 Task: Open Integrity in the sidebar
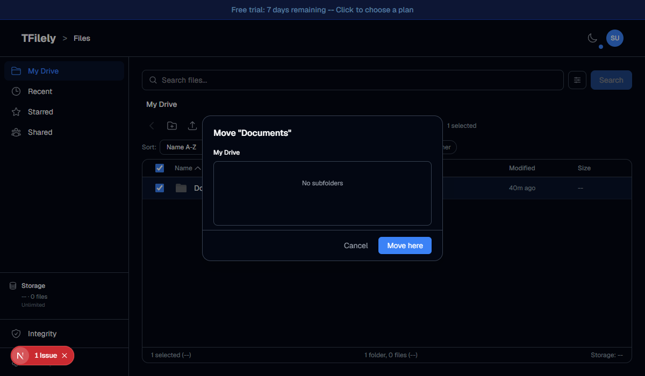[64, 334]
